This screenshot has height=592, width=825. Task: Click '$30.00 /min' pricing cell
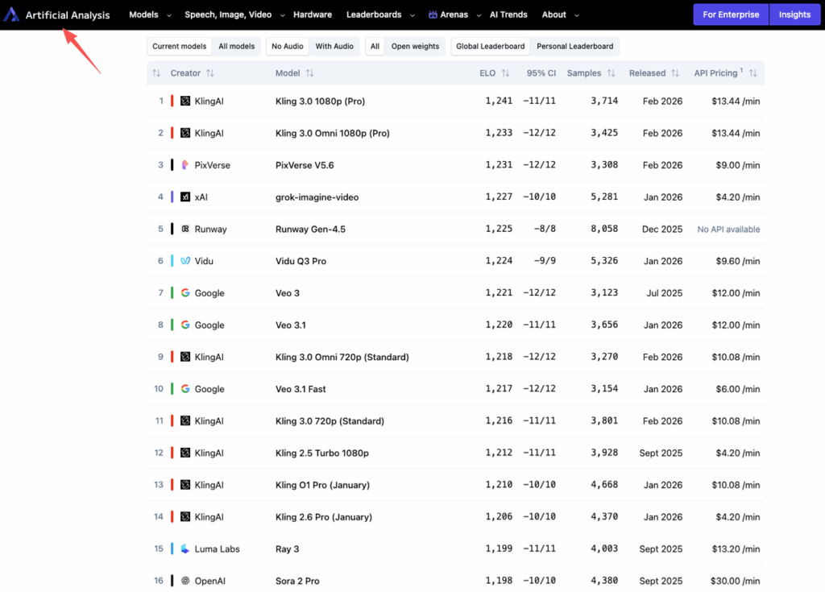pos(735,581)
